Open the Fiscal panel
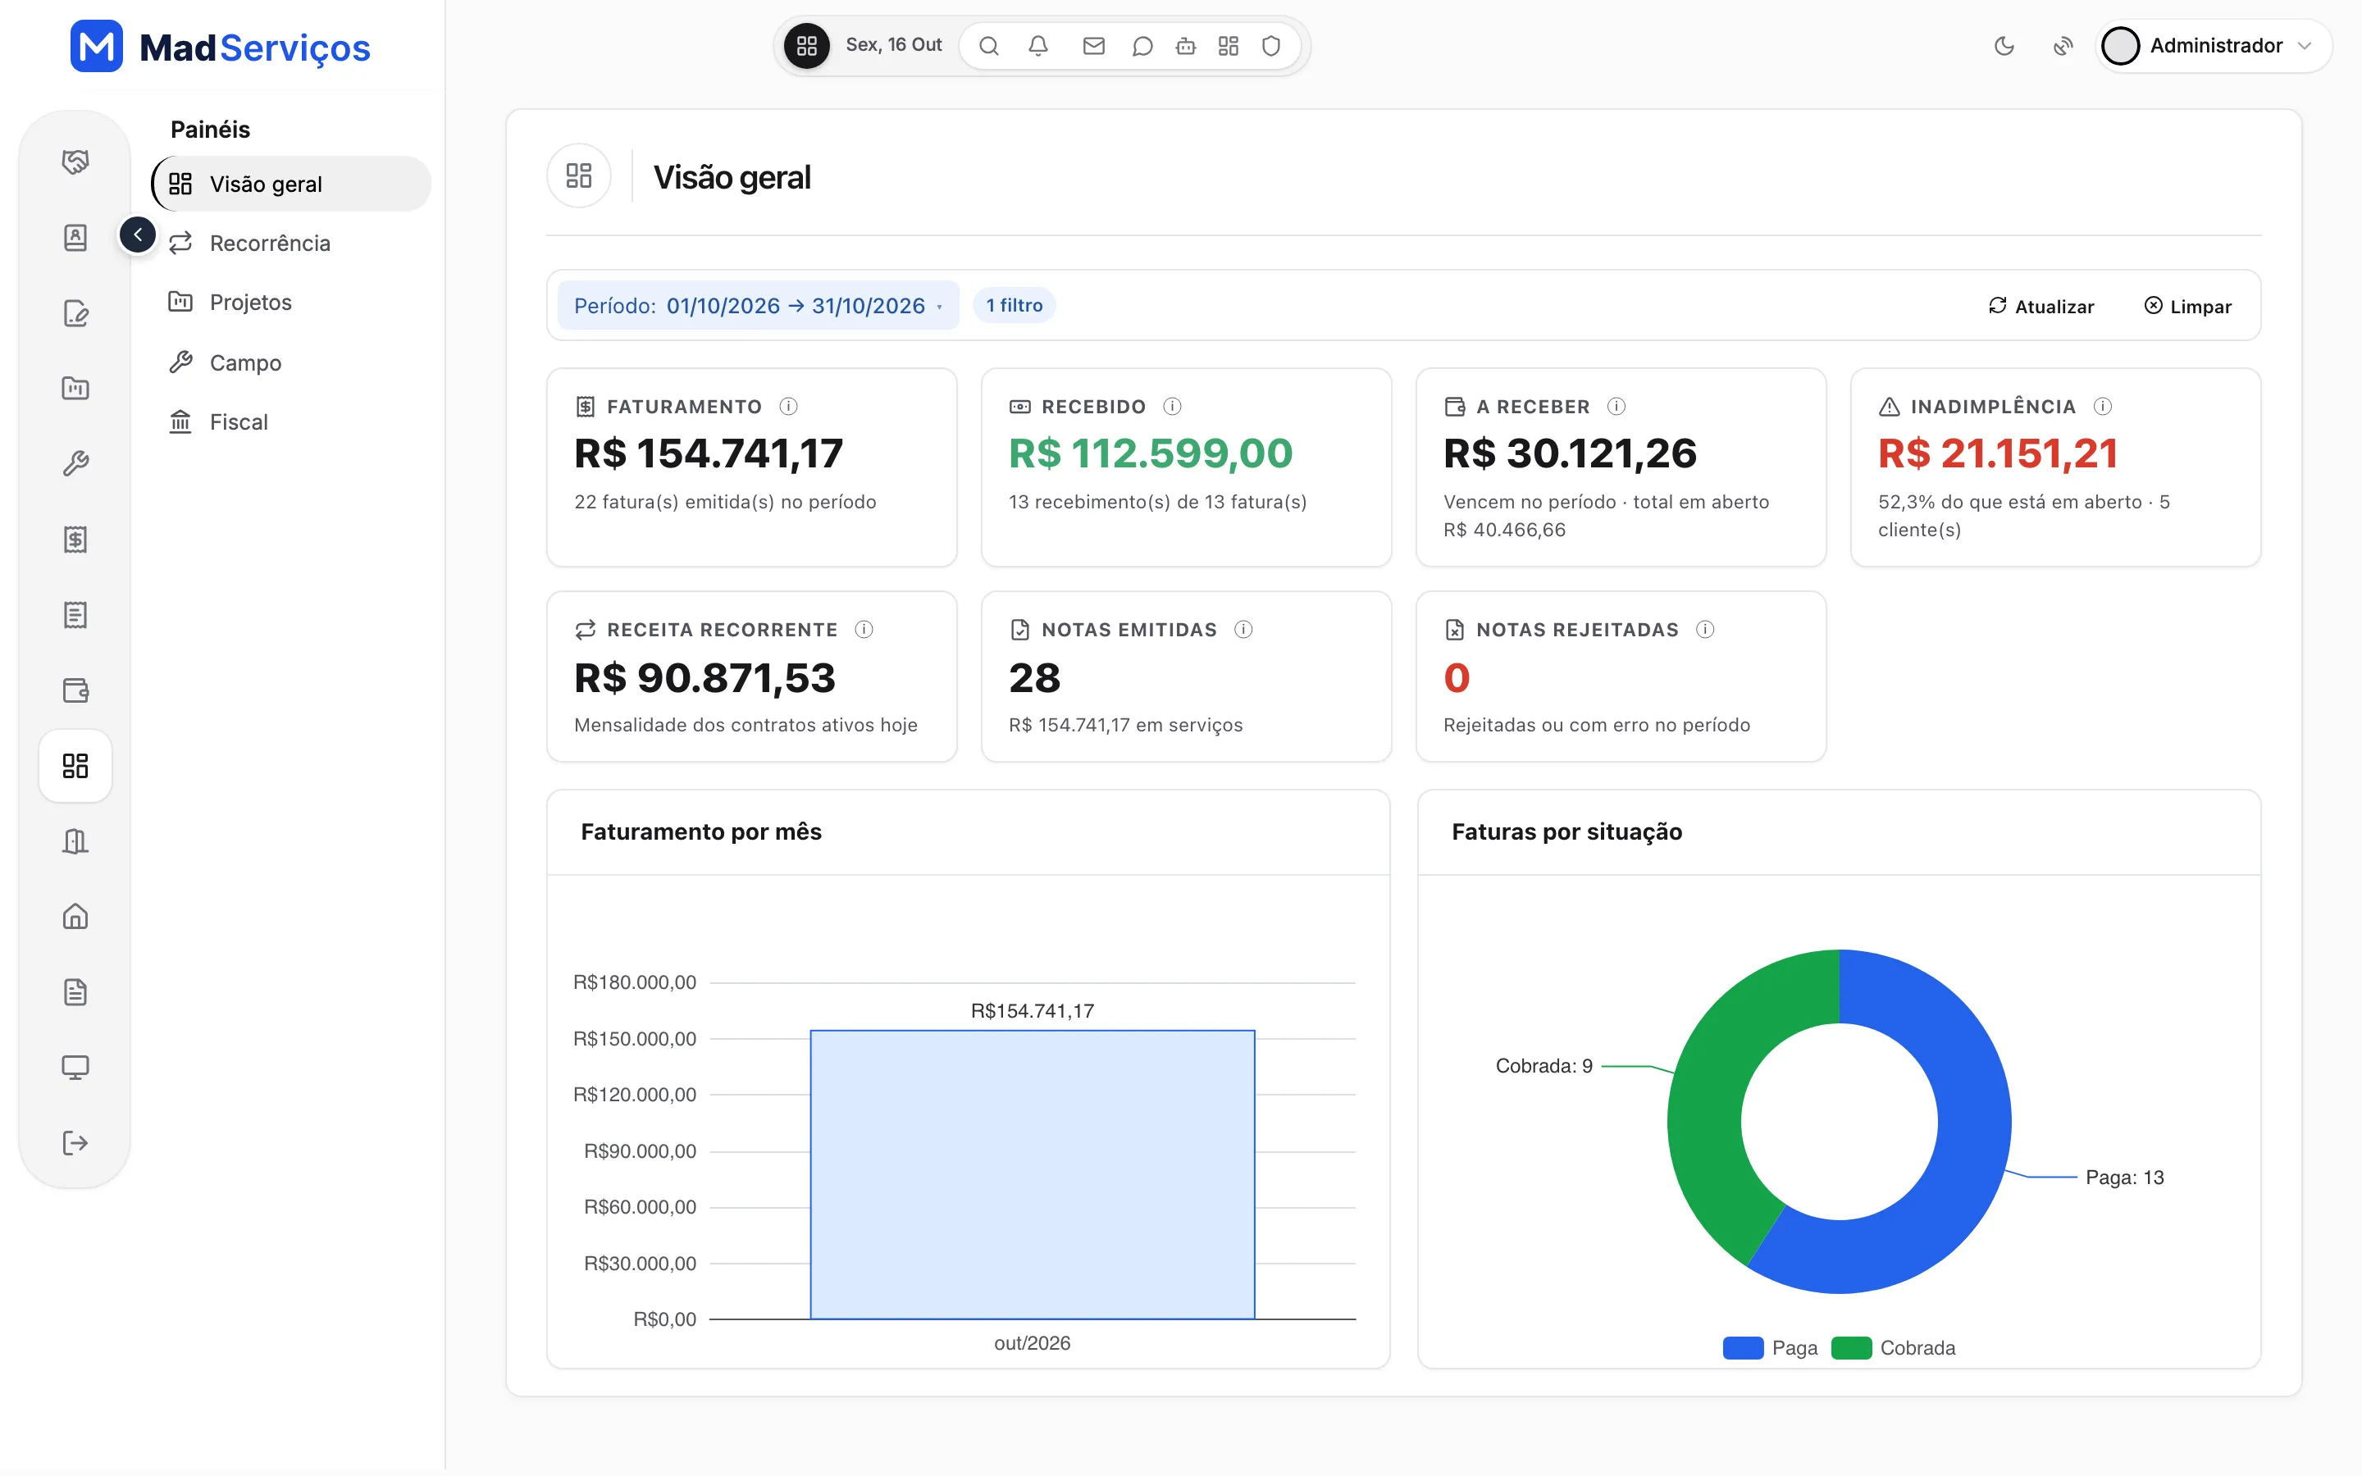Viewport: 2362px width, 1476px height. point(291,421)
